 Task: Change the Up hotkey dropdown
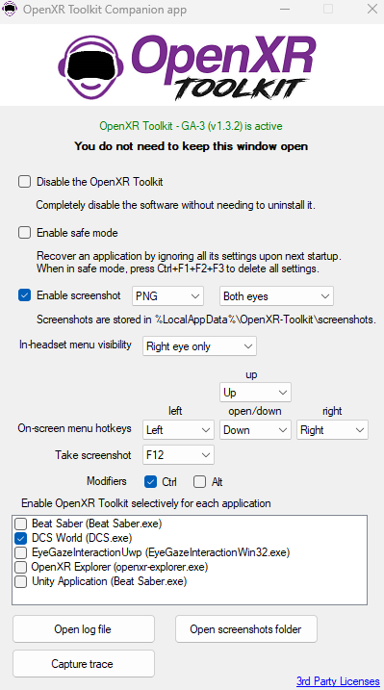coord(255,392)
